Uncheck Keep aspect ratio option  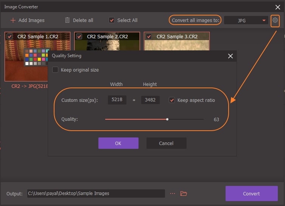coord(172,100)
